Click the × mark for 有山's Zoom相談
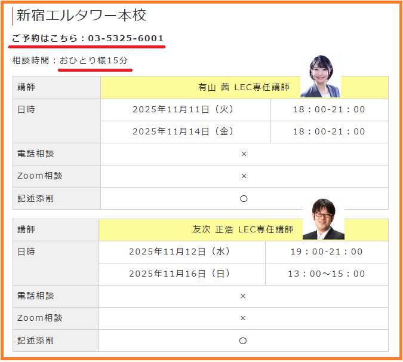 click(244, 176)
